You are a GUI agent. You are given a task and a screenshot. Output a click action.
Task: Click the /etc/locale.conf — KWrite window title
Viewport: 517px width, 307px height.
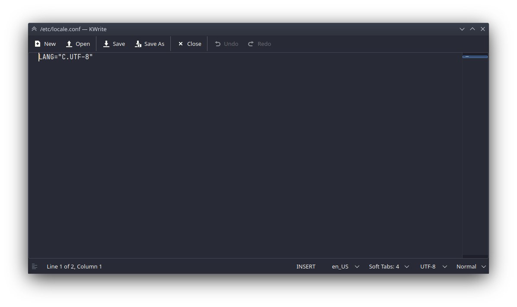(x=73, y=29)
